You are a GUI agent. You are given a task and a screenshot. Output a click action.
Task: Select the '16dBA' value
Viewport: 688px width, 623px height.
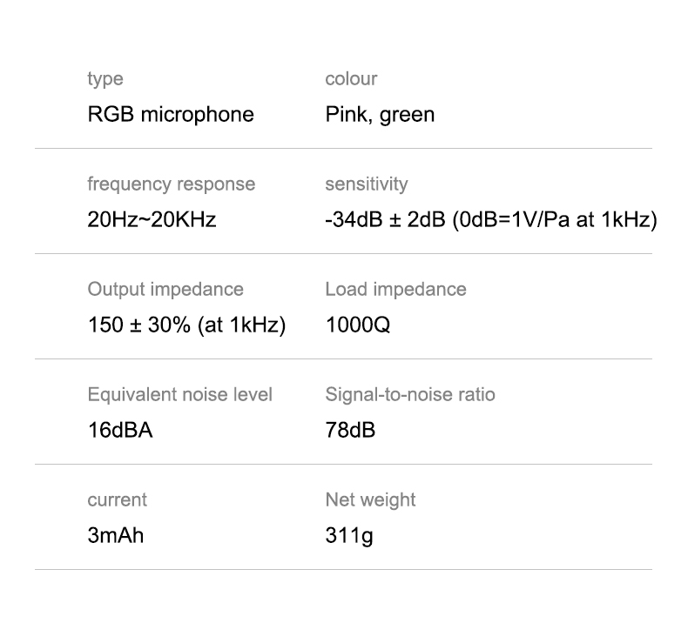tap(120, 431)
